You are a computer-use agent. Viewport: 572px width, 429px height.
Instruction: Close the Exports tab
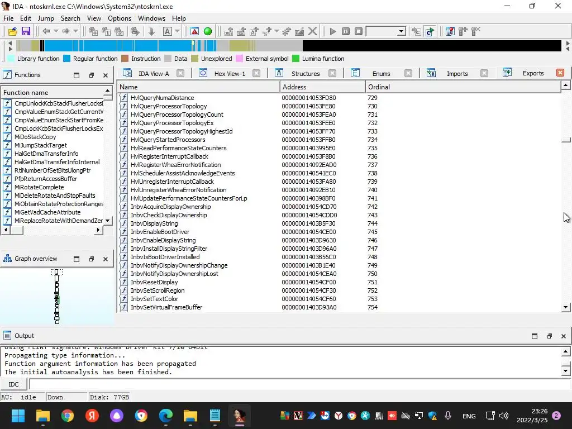point(560,73)
